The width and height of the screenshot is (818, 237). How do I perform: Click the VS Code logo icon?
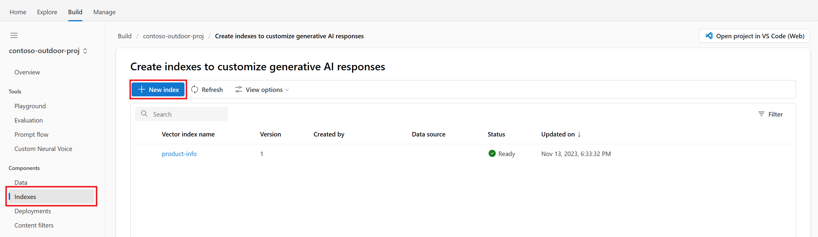[x=709, y=36]
